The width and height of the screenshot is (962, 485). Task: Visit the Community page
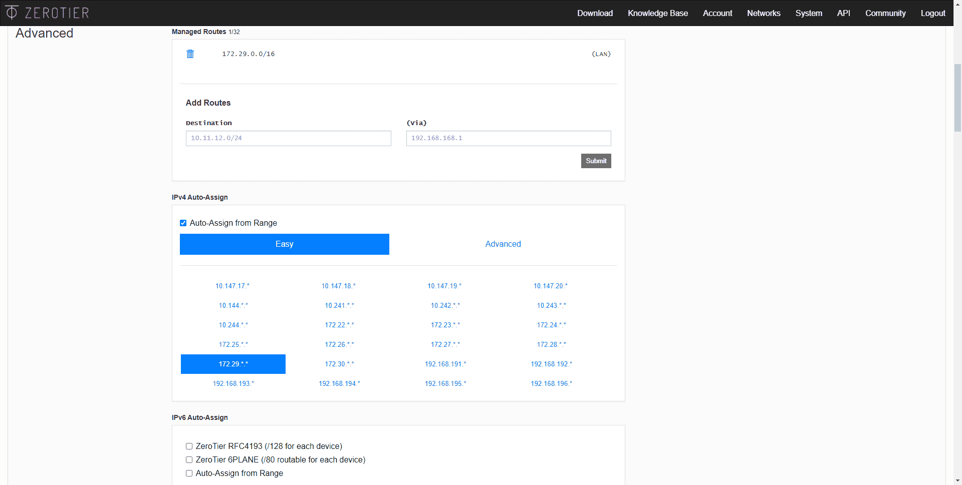pos(885,13)
